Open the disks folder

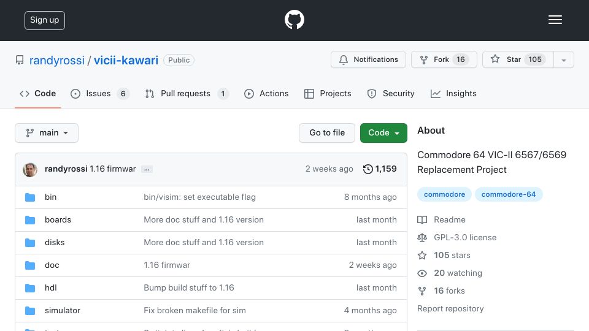pyautogui.click(x=55, y=243)
